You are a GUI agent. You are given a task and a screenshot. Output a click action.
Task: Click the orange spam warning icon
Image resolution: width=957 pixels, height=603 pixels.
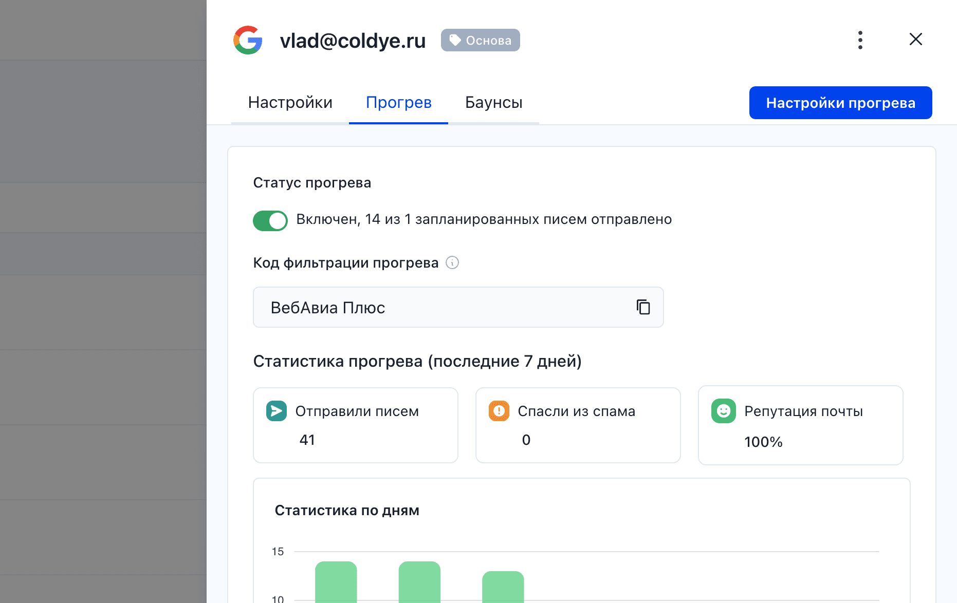click(499, 411)
